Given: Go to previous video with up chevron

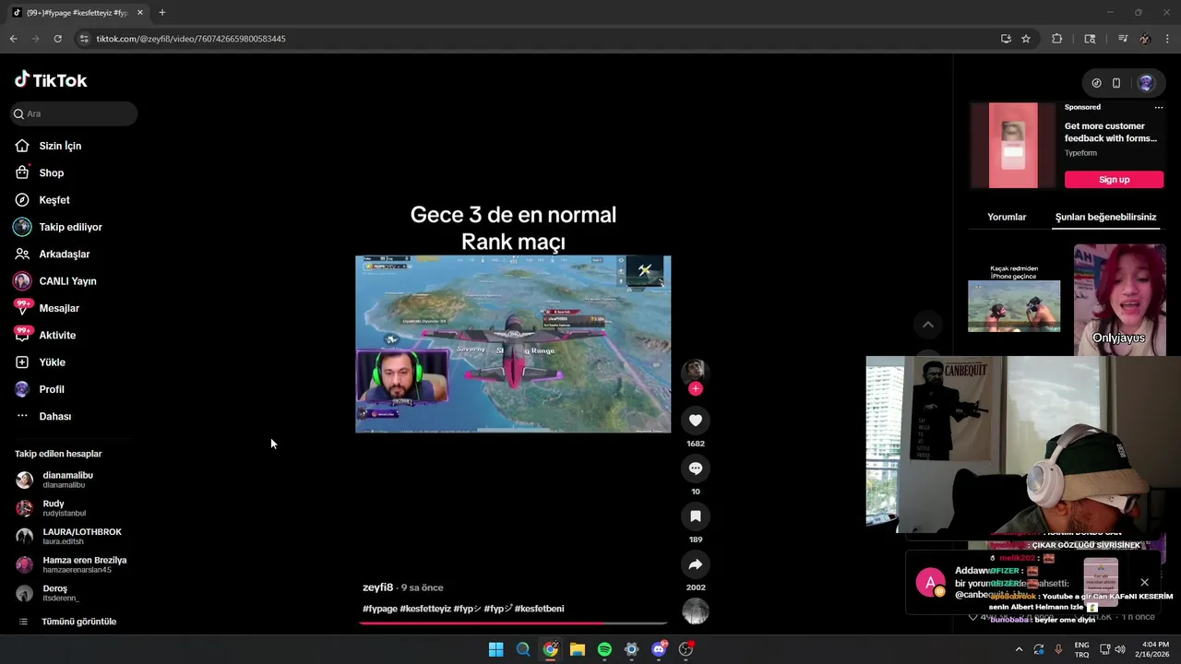Looking at the screenshot, I should tap(928, 325).
